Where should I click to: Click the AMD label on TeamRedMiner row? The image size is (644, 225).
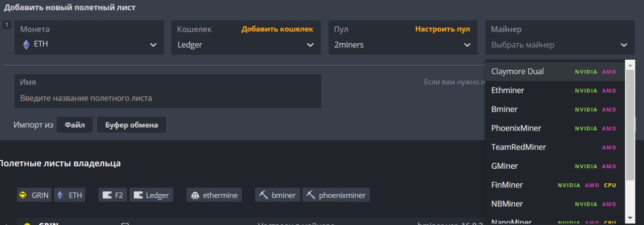[609, 148]
